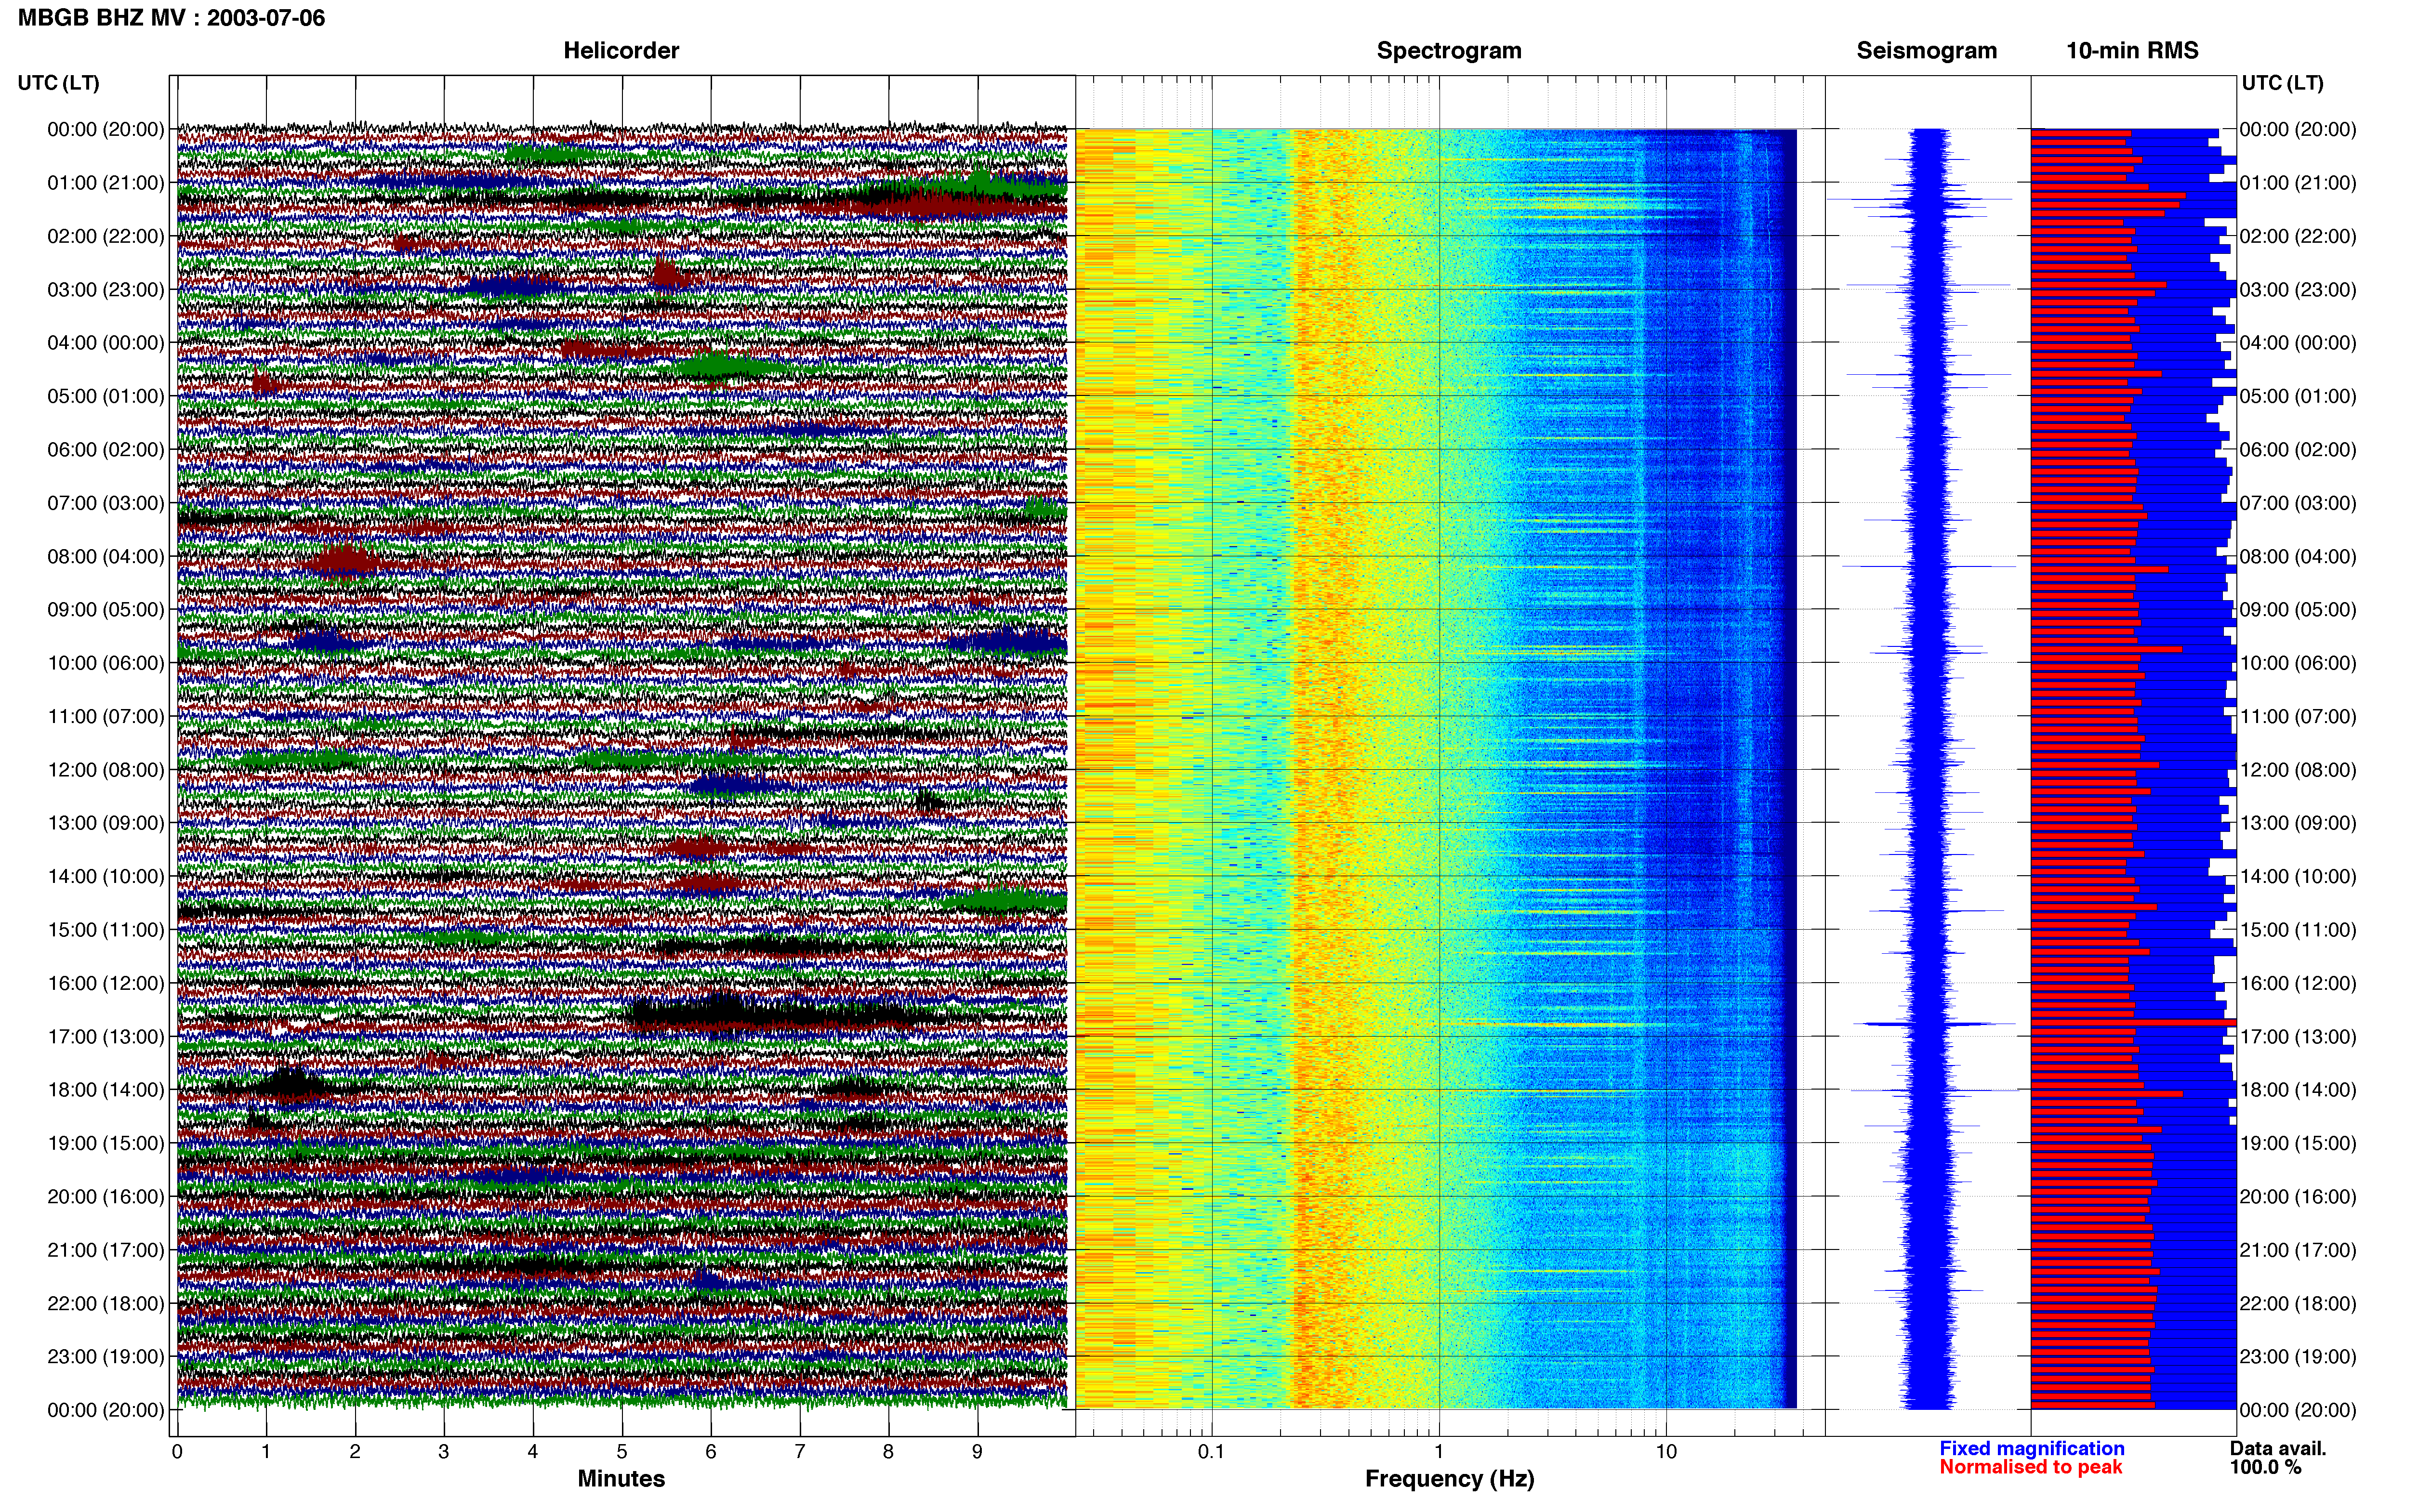Click the '0.1' frequency tick label
2418x1512 pixels.
1211,1452
